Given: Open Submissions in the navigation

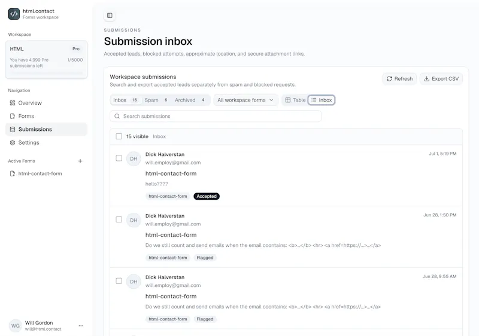Looking at the screenshot, I should pos(46,129).
